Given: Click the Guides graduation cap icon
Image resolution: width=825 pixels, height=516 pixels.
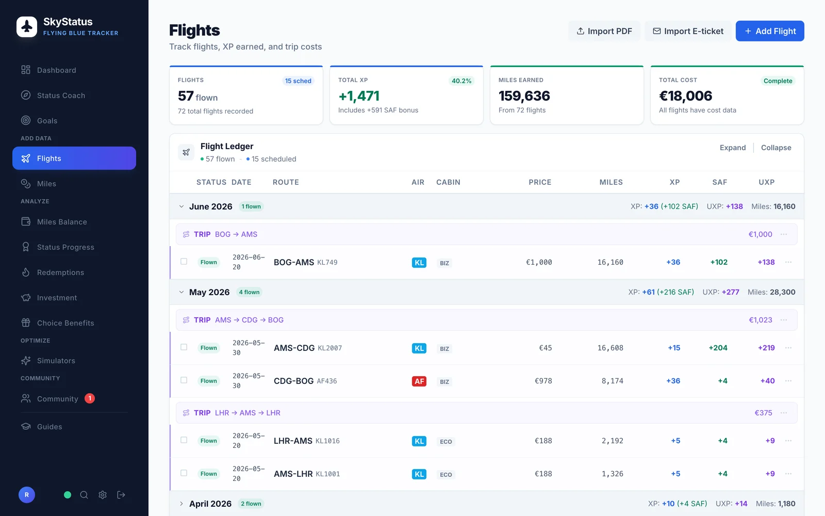Looking at the screenshot, I should coord(26,427).
